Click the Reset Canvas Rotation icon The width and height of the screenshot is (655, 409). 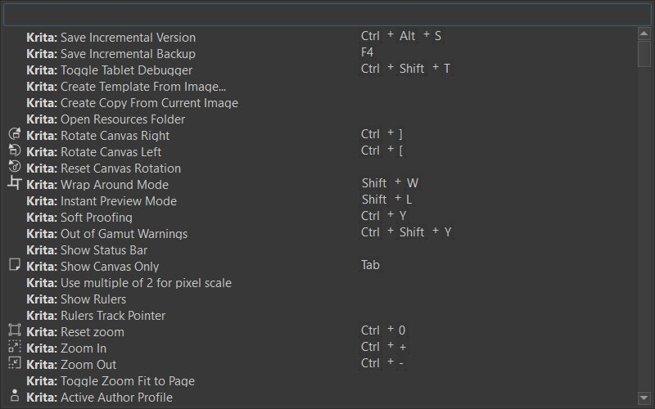[x=14, y=167]
